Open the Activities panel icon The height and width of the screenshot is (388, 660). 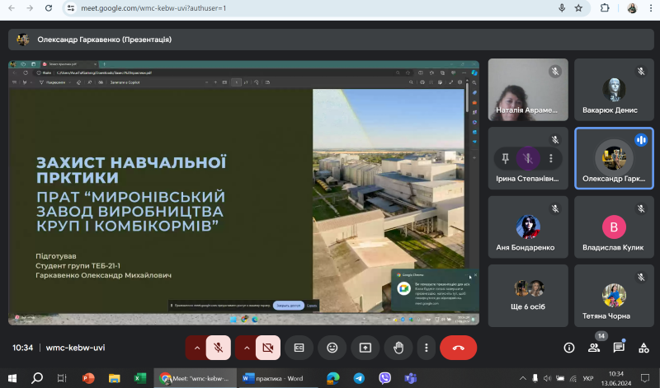643,348
